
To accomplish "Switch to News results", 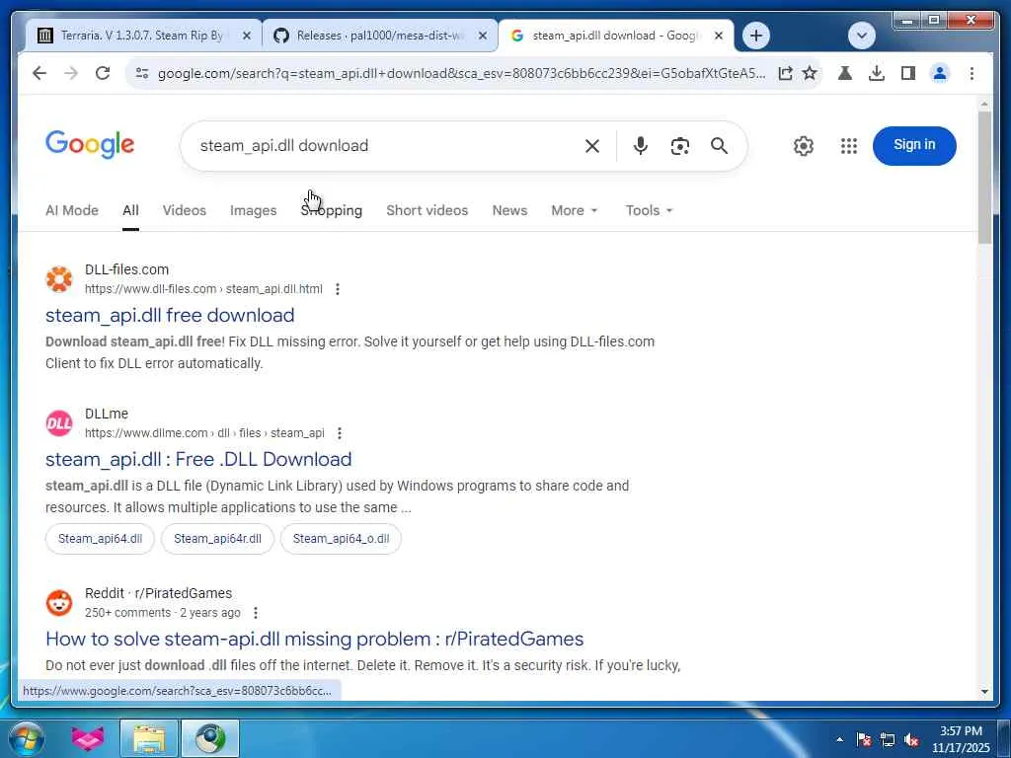I will (509, 211).
